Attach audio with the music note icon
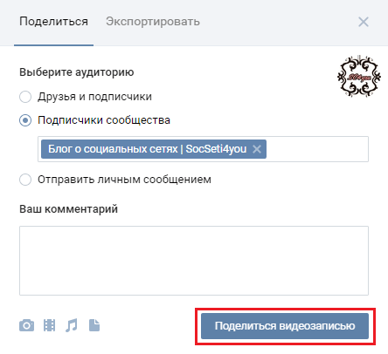The image size is (388, 354). (72, 325)
